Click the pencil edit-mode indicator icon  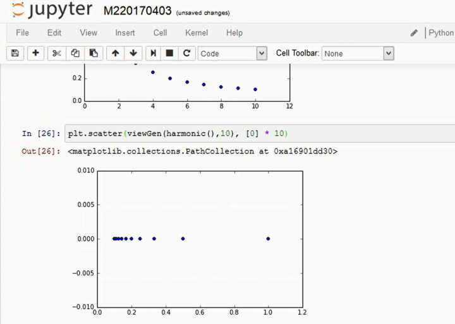coord(414,33)
